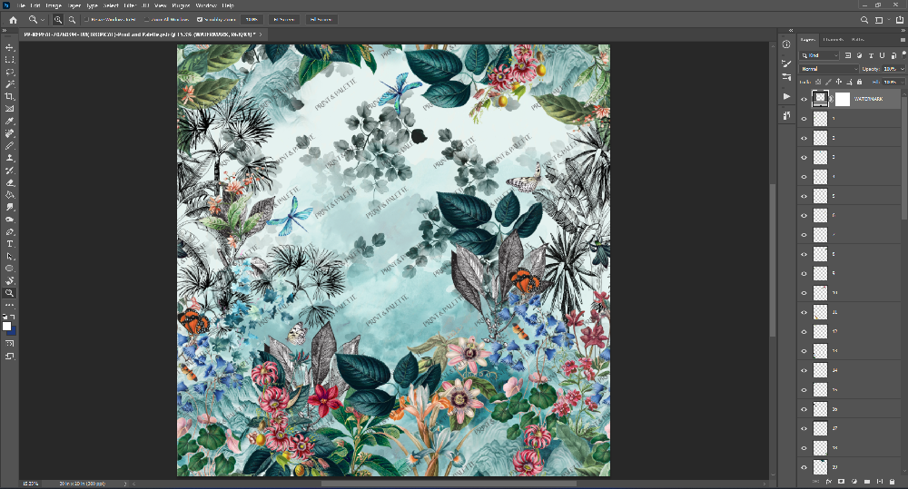Screen dimensions: 908x489
Task: Open the Actions panel play icon
Action: [786, 97]
